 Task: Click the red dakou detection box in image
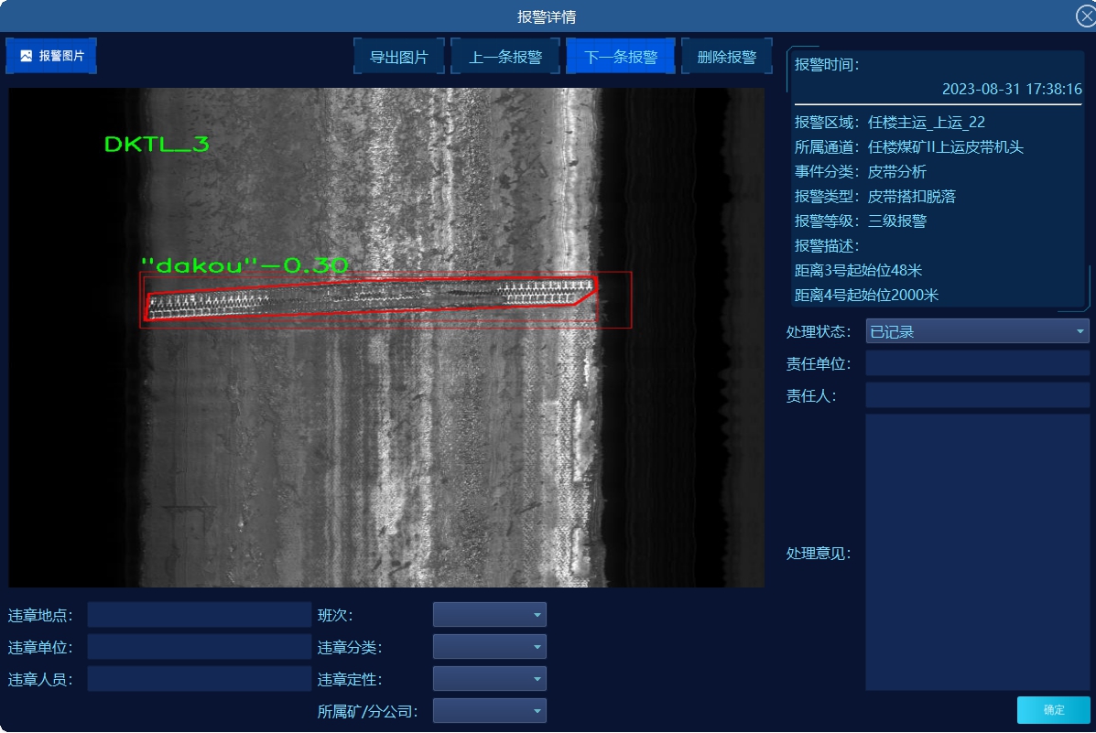tap(385, 300)
